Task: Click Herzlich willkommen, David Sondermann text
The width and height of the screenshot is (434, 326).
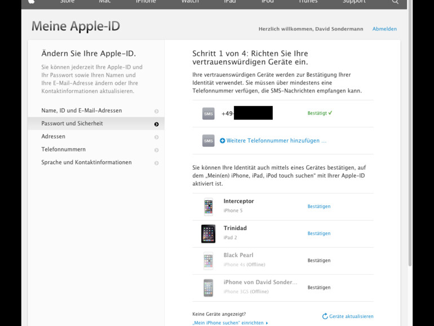Action: click(x=311, y=29)
